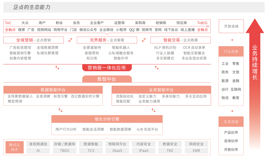267x160 pixels.
Task: Click the large red 业务持续增长 arrow
Action: [x=255, y=83]
